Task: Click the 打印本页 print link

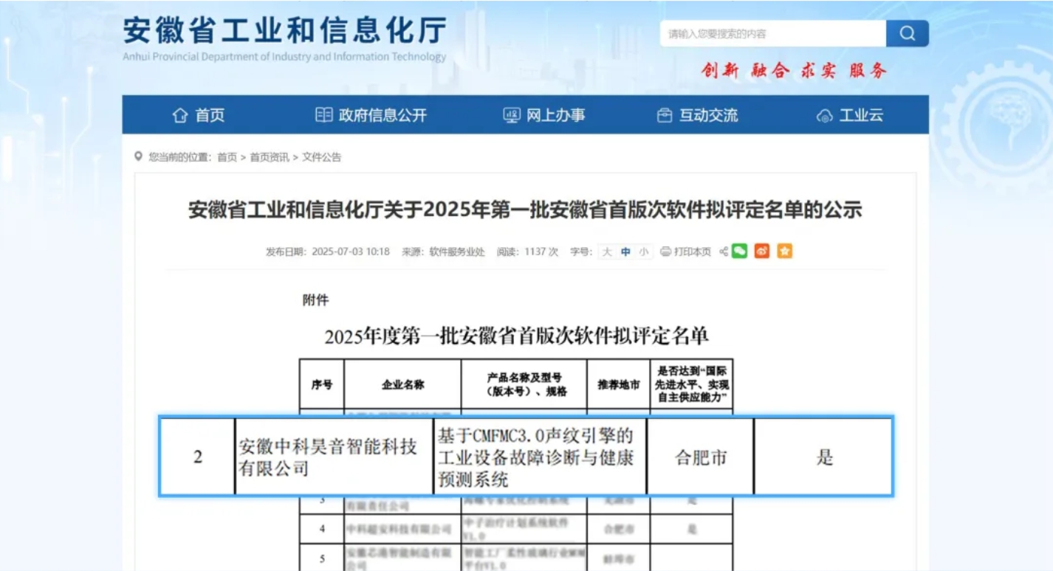Action: point(686,252)
